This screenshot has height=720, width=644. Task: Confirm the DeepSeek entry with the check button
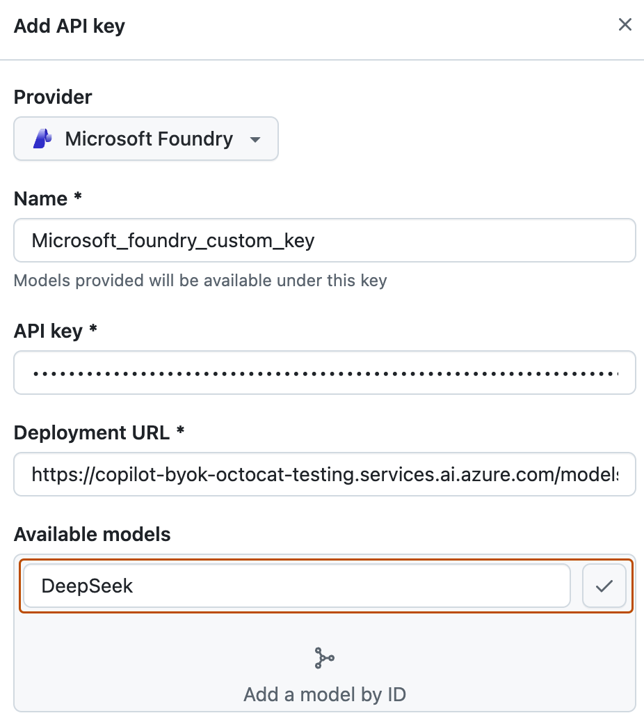(604, 586)
